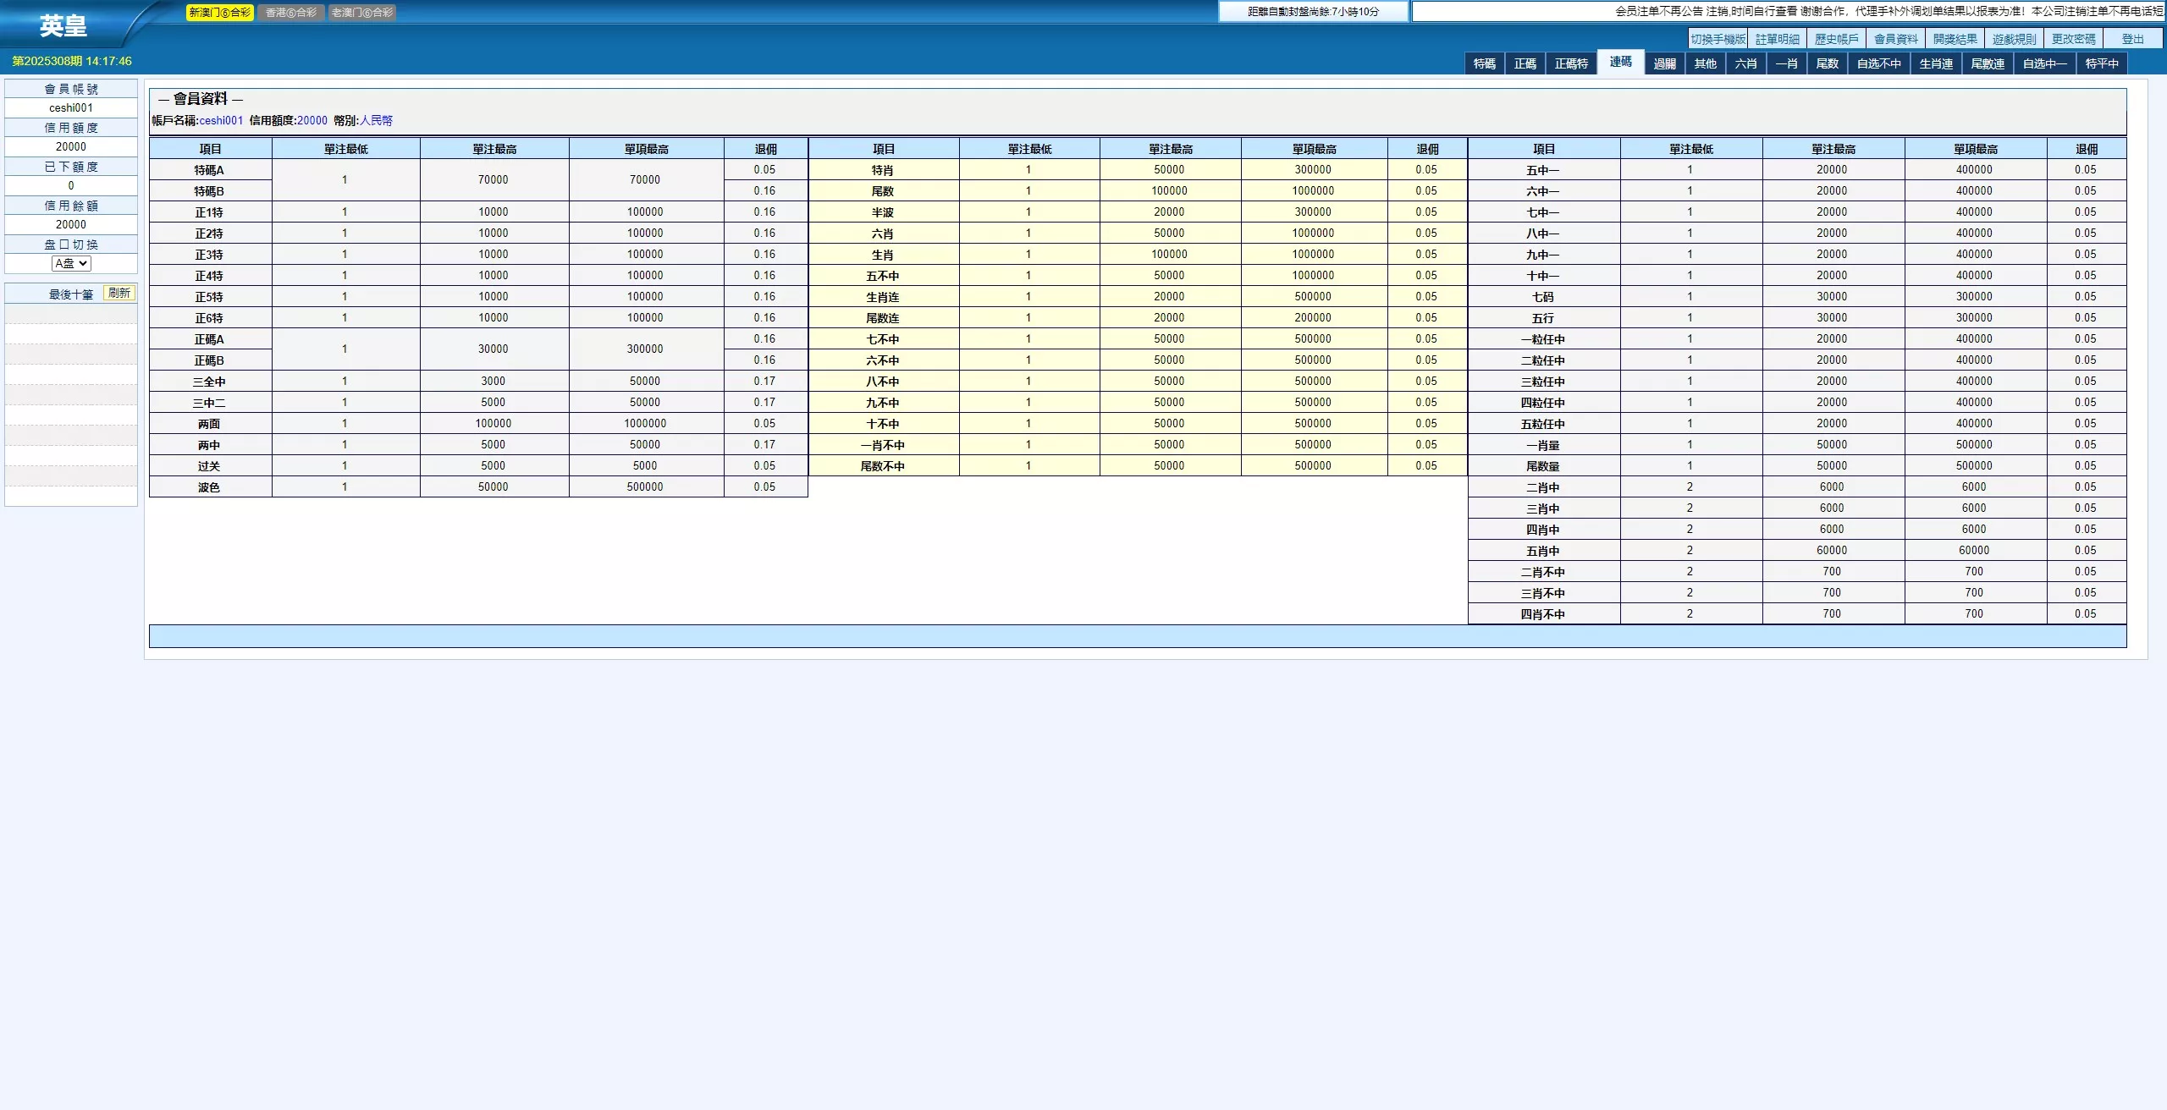
Task: Select the 六肖 betting tab
Action: click(x=1745, y=63)
